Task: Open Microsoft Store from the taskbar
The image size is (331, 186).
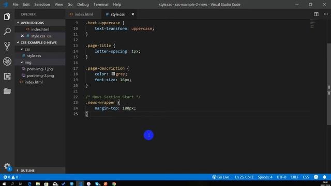Action: coord(46,184)
